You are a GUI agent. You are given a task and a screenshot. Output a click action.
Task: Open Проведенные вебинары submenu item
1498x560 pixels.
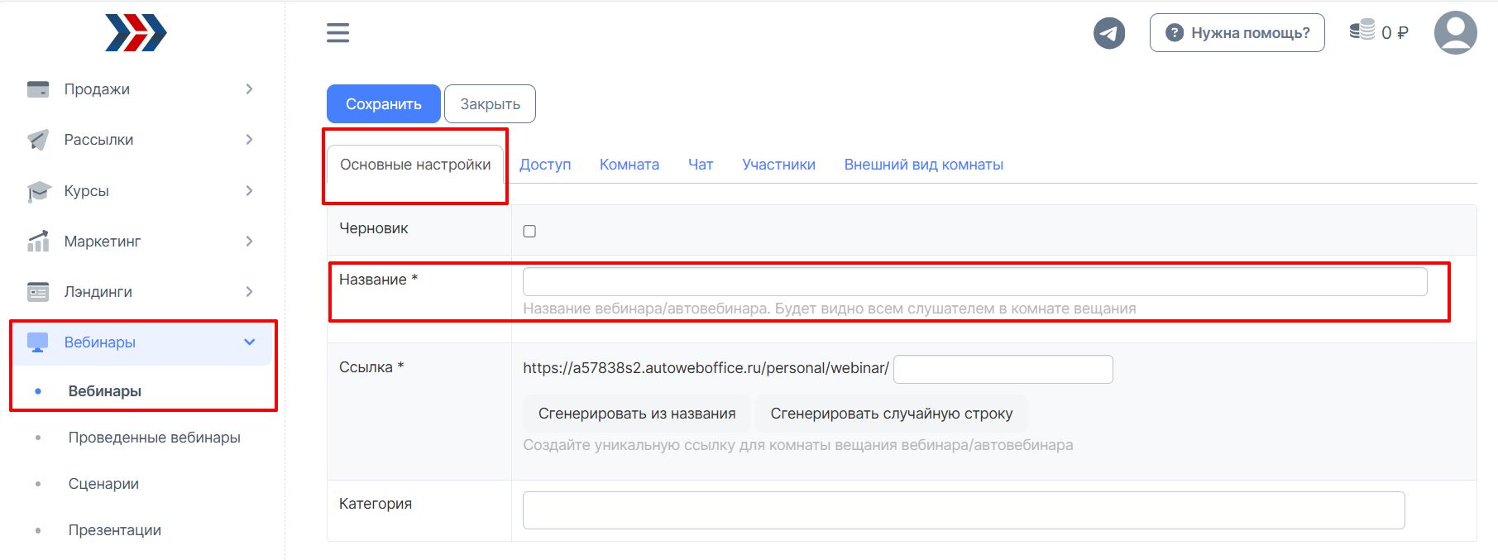[154, 438]
